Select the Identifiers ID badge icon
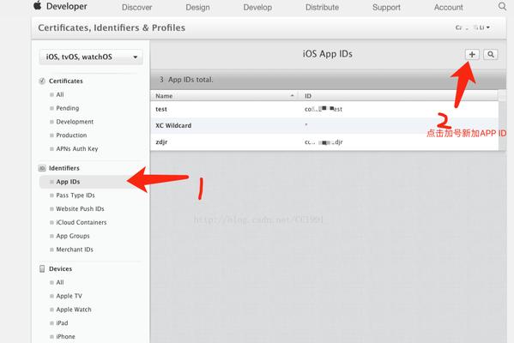Image resolution: width=514 pixels, height=343 pixels. pyautogui.click(x=42, y=168)
